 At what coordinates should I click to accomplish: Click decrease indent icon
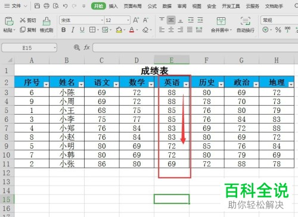[191, 20]
